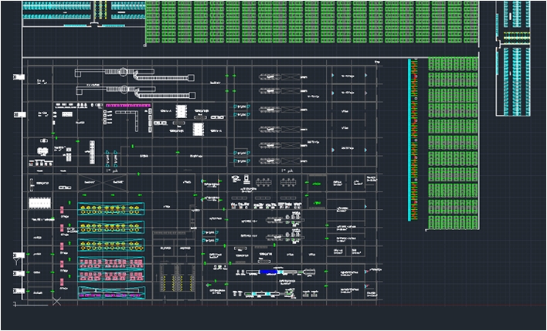Select the topmost white tag on the left edge
The image size is (547, 331).
coord(19,77)
